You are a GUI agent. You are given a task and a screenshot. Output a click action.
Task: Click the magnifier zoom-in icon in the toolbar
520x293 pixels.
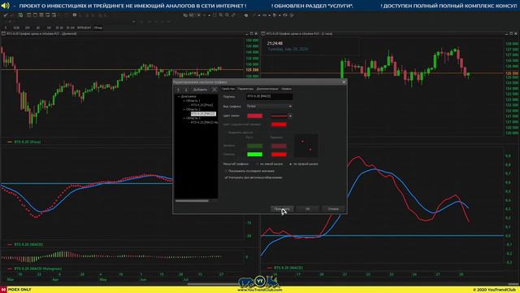pyautogui.click(x=221, y=15)
